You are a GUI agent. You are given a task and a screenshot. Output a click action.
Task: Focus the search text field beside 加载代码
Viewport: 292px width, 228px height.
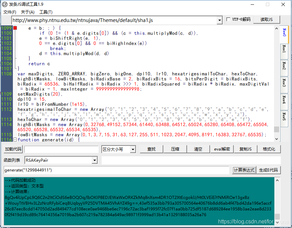[61, 149]
